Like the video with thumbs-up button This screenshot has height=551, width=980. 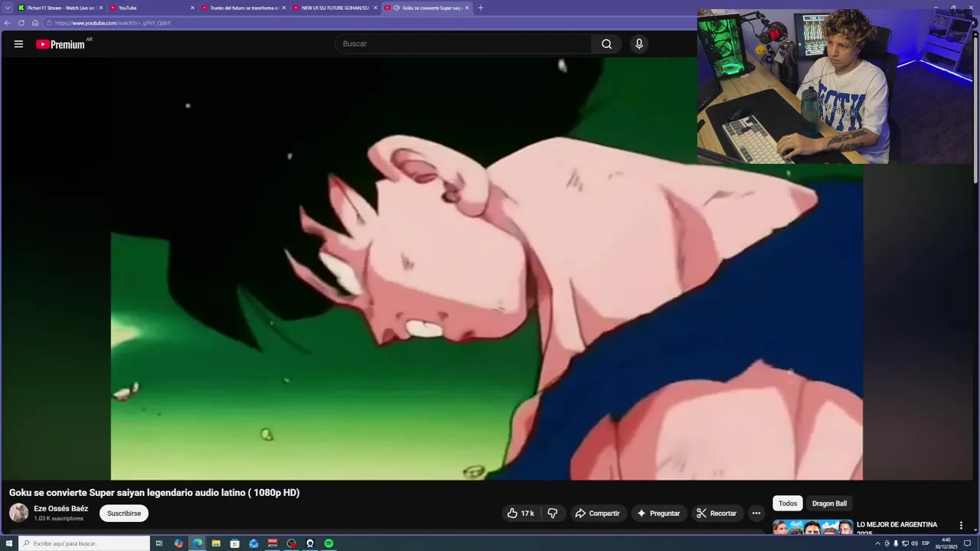point(521,514)
